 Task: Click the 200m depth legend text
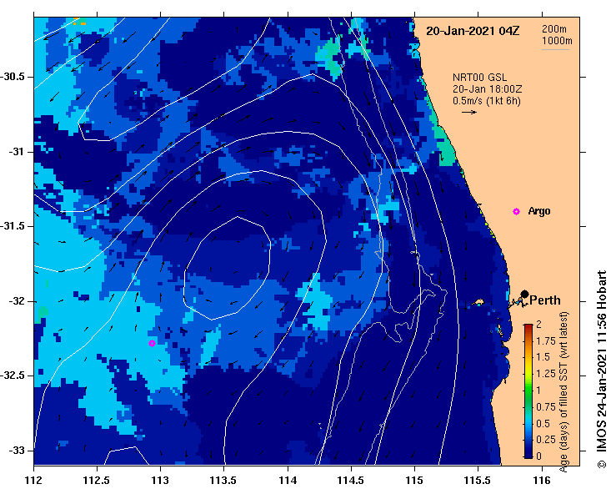click(x=554, y=28)
